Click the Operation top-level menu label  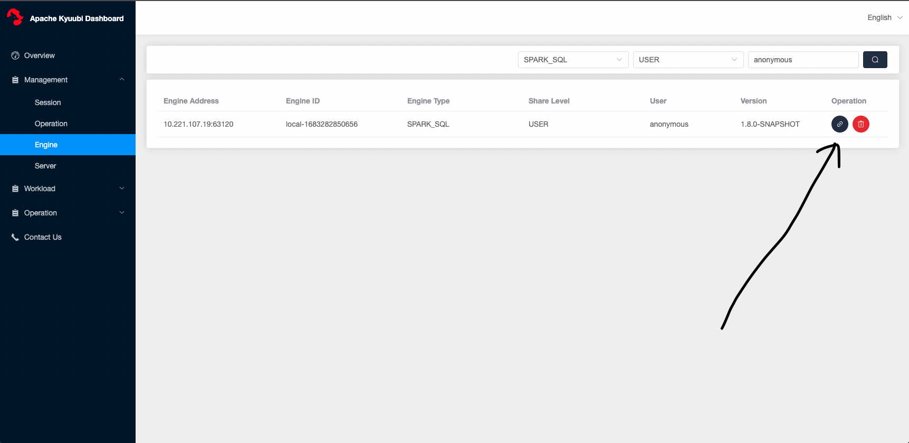click(41, 213)
